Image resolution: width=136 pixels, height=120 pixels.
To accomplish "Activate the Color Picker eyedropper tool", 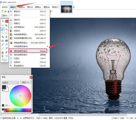I will tap(6, 48).
